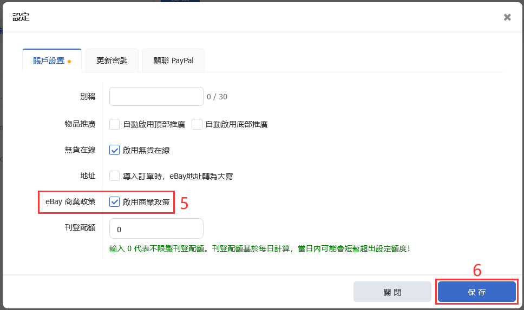Click the 0 / 30 character counter
Viewport: 524px width, 310px height.
tap(217, 97)
